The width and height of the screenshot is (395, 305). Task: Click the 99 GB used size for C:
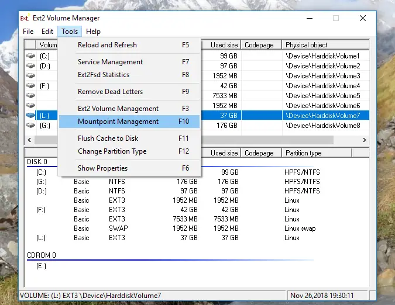coord(230,172)
